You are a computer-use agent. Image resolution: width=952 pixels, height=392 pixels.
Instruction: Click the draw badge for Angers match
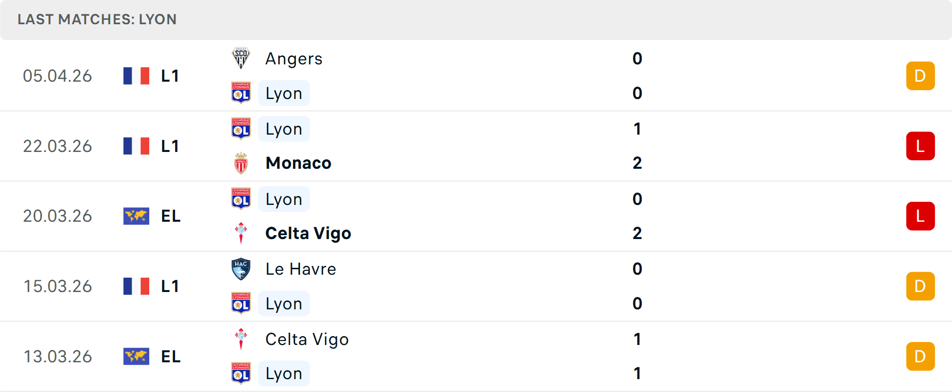coord(920,76)
